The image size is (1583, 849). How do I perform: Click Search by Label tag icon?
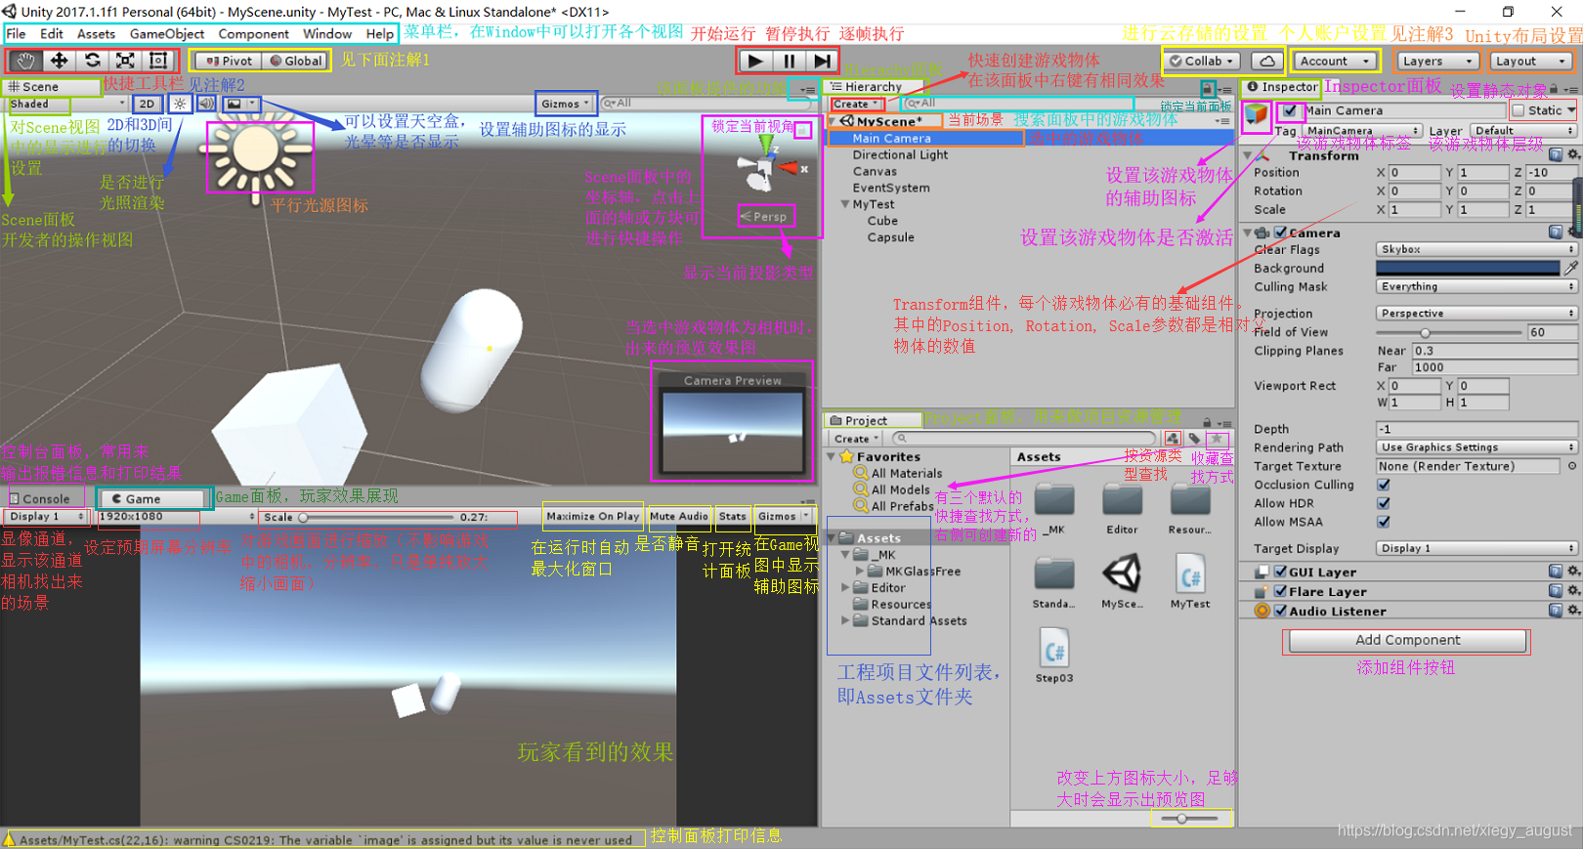tap(1194, 439)
